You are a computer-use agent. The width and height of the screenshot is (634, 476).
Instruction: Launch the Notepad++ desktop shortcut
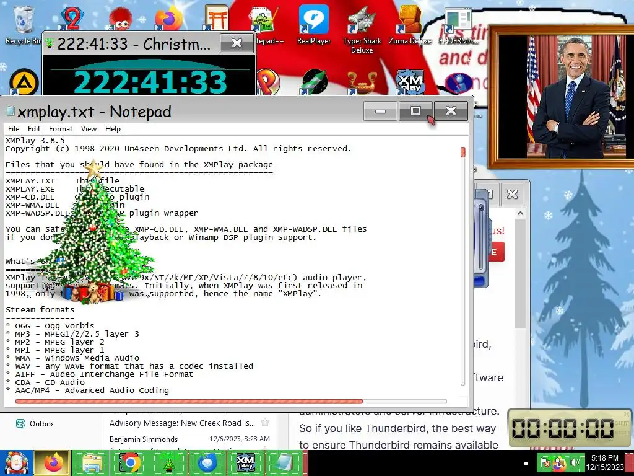point(265,25)
